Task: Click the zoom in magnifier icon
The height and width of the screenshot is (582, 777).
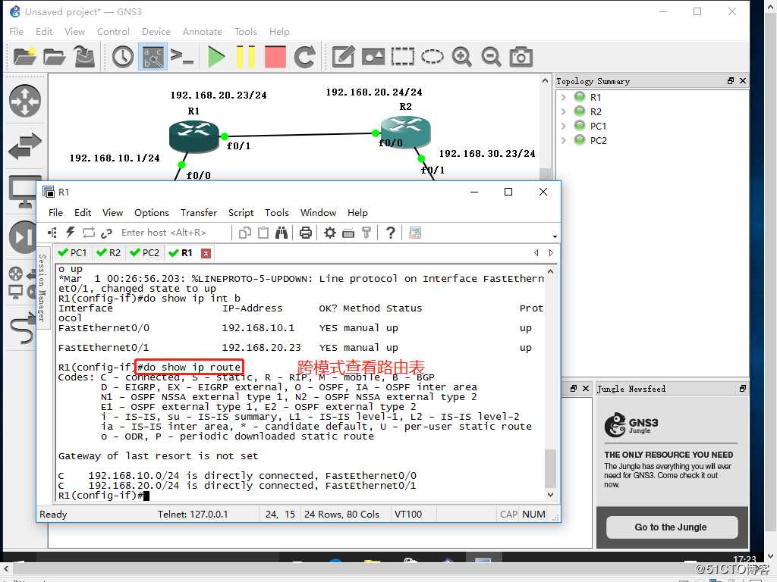Action: coord(461,57)
